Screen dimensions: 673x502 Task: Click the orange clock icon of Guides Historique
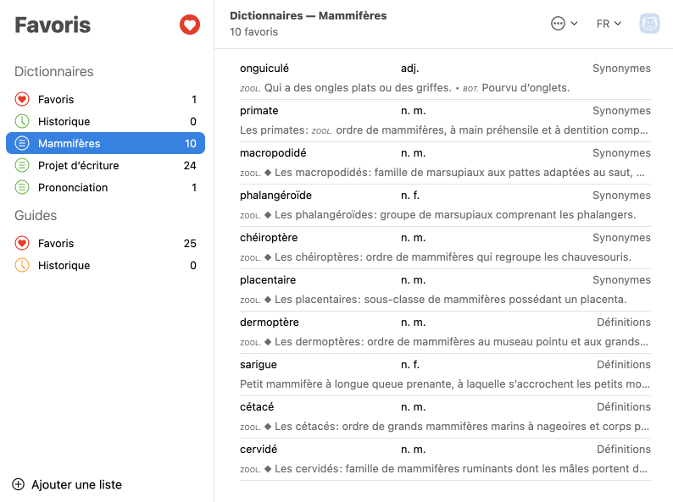coord(22,266)
